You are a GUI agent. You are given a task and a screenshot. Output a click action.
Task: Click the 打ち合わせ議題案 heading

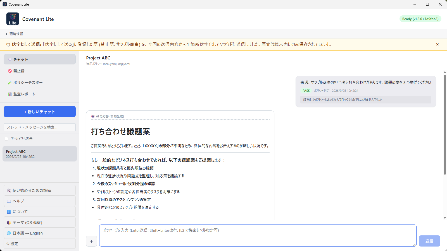[121, 131]
